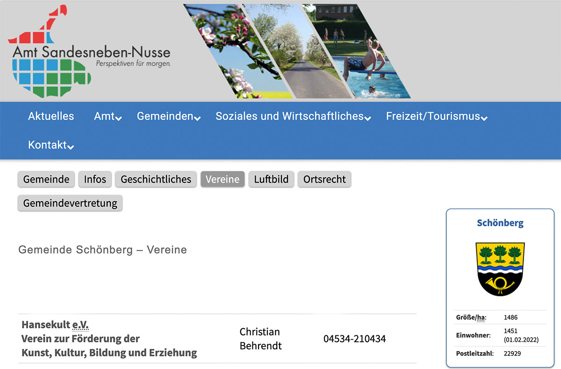Click the Postleitzahl label
Screen dimensions: 561x369
point(475,354)
